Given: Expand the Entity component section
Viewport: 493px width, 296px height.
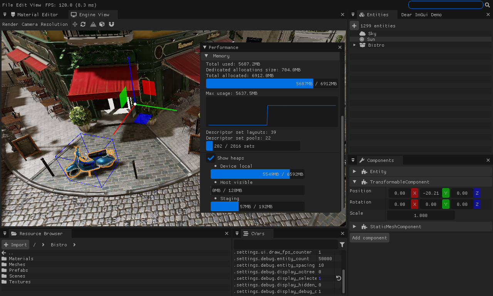Looking at the screenshot, I should (355, 172).
